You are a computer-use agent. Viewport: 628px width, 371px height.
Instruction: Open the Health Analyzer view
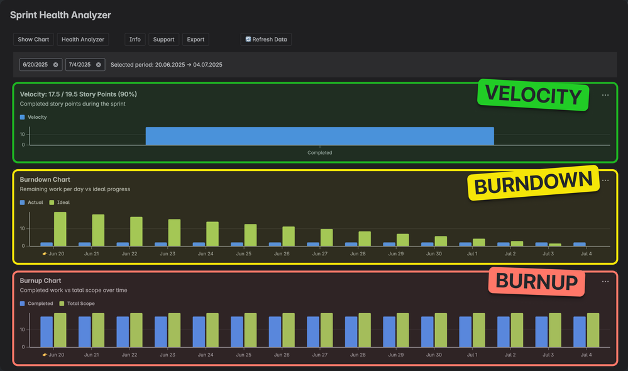point(83,39)
